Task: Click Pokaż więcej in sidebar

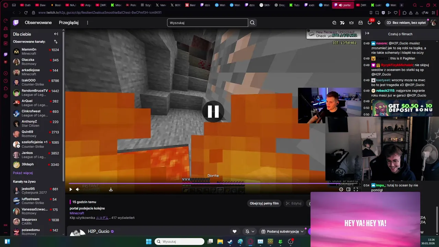Action: [x=23, y=173]
